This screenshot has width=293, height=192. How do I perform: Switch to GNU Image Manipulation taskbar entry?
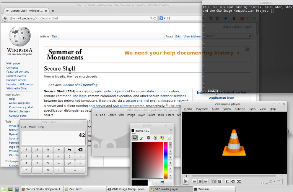coord(128,189)
